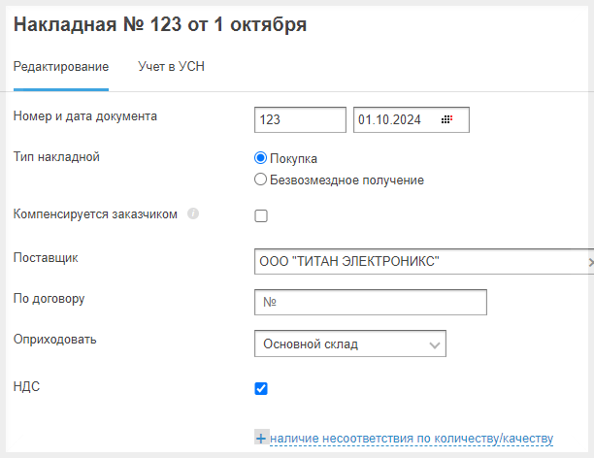Open the calendar picker in the date field

[447, 119]
